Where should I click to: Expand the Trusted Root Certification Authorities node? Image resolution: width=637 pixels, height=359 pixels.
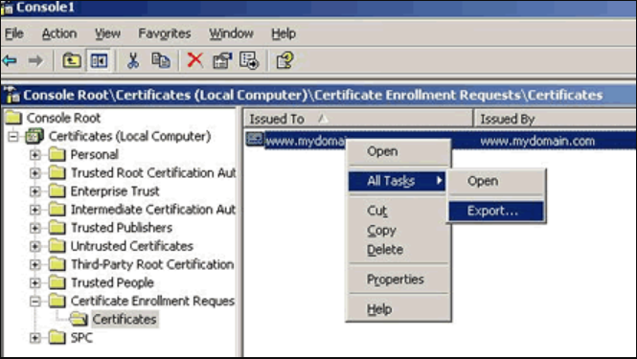[x=34, y=173]
